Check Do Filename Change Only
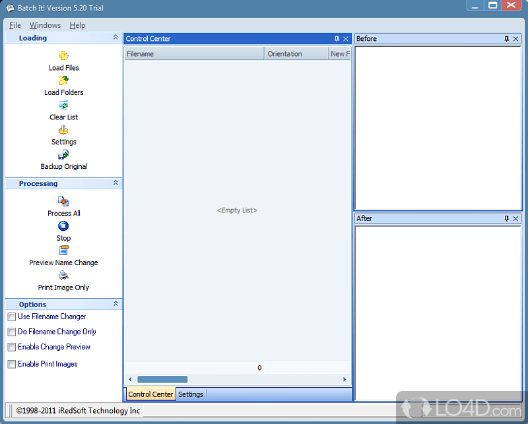The width and height of the screenshot is (528, 424). click(12, 332)
